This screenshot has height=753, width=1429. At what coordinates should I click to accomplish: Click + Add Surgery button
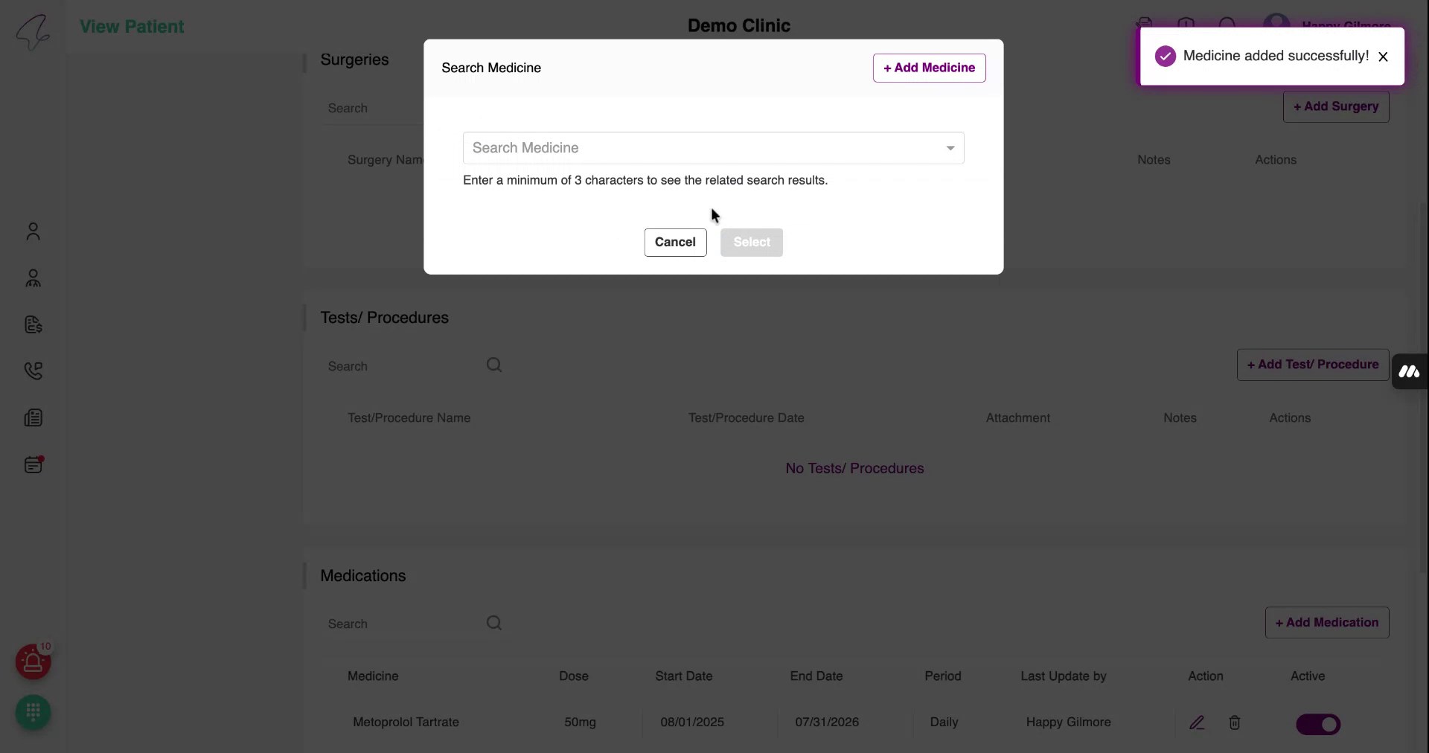click(x=1335, y=106)
